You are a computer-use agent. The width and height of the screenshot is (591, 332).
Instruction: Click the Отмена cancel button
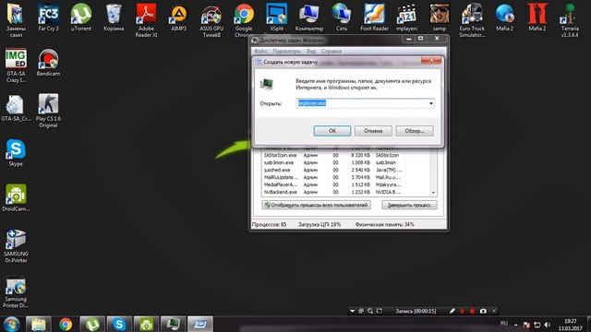point(373,131)
